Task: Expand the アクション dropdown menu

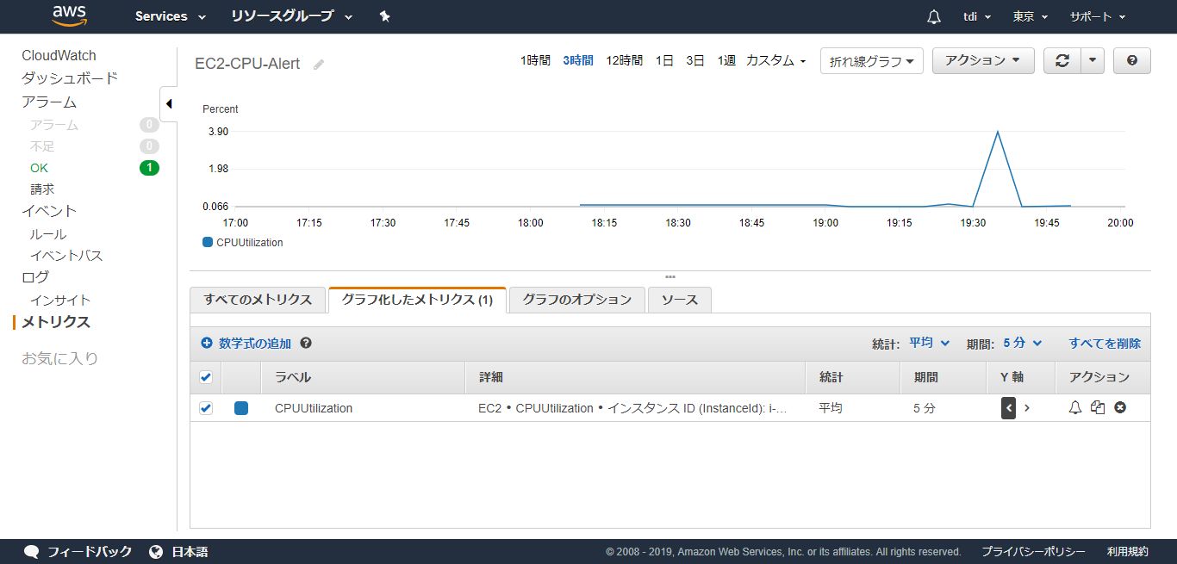Action: coord(982,60)
